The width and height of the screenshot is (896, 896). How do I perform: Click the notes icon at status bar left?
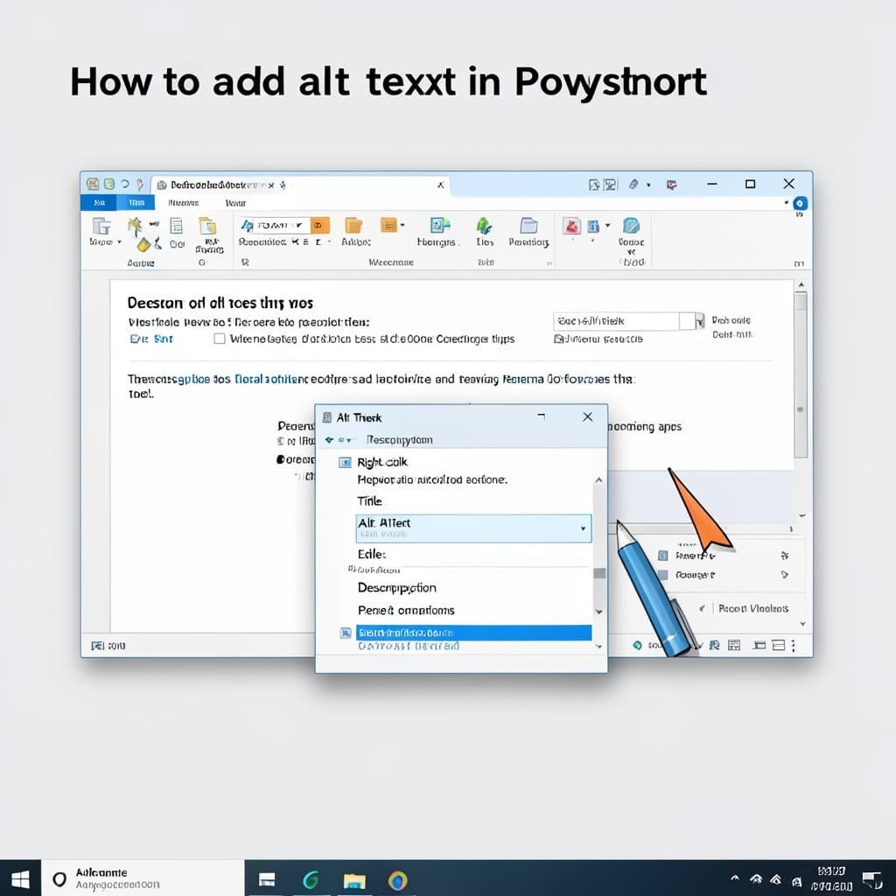(97, 646)
